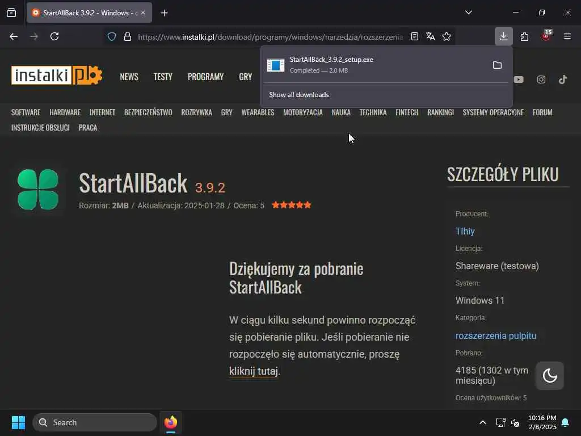This screenshot has height=436, width=581.
Task: Select the INTERNET category
Action: 102,112
